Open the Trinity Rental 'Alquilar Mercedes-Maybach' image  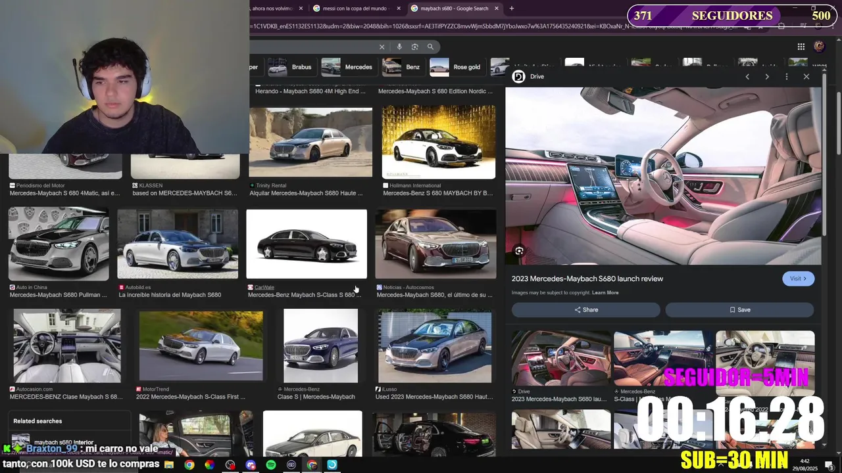(x=310, y=143)
